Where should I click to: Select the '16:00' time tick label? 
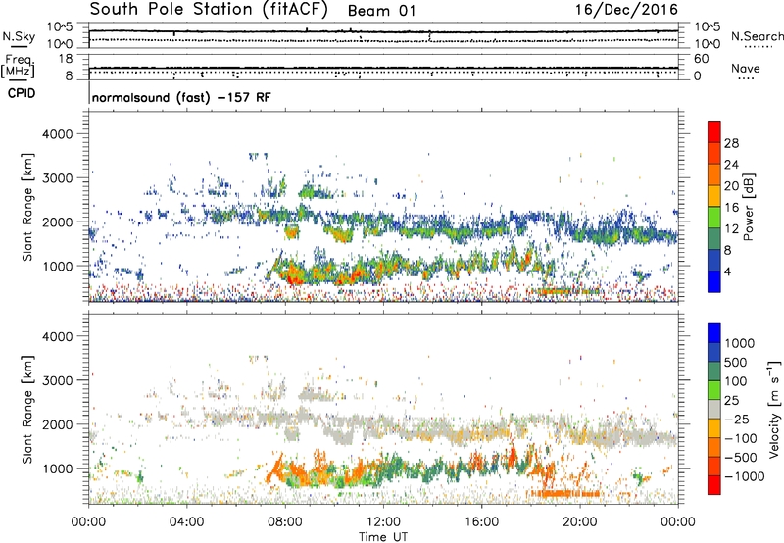click(x=481, y=522)
